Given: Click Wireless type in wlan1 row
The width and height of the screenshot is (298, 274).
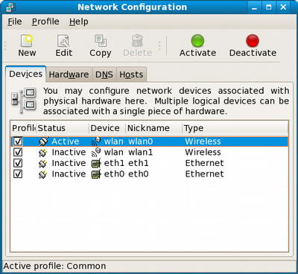Looking at the screenshot, I should pyautogui.click(x=203, y=152).
